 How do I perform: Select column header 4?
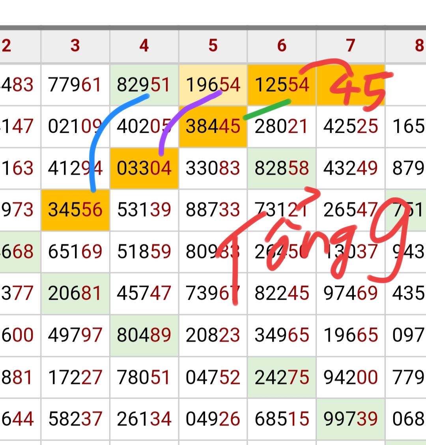(x=144, y=46)
